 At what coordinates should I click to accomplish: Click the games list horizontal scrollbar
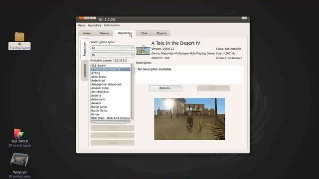pyautogui.click(x=110, y=122)
